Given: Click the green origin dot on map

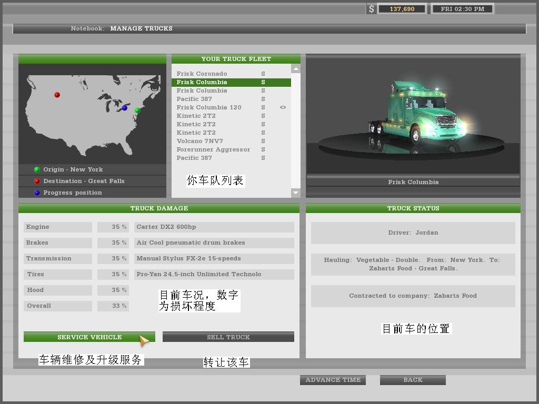Looking at the screenshot, I should click(x=137, y=110).
